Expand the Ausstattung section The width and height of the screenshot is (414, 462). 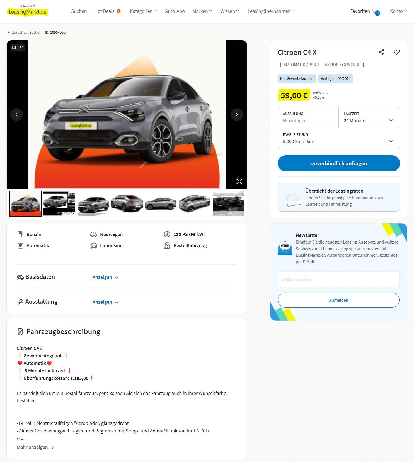pos(105,302)
